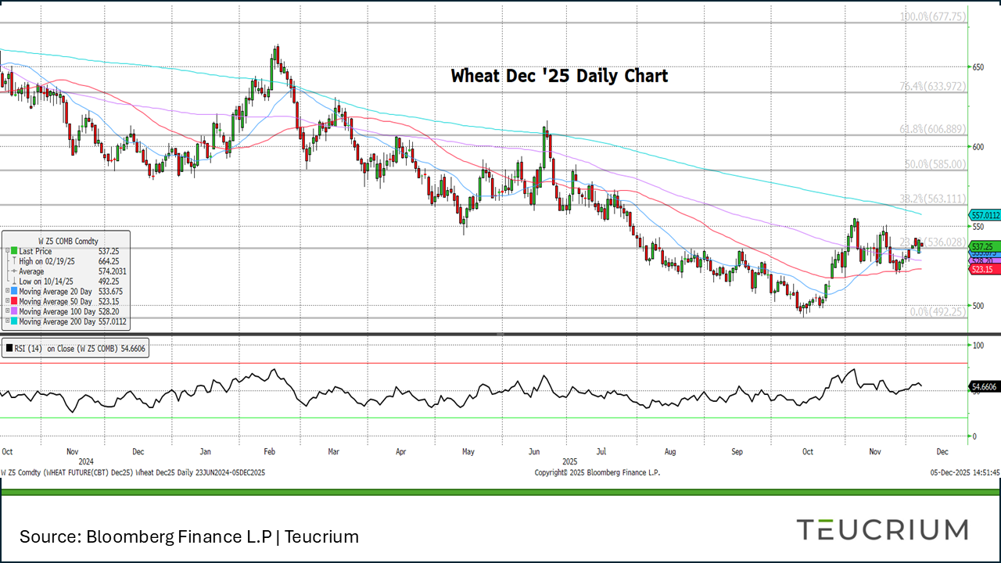Click the black 54.6606 RSI value tag

pyautogui.click(x=985, y=387)
